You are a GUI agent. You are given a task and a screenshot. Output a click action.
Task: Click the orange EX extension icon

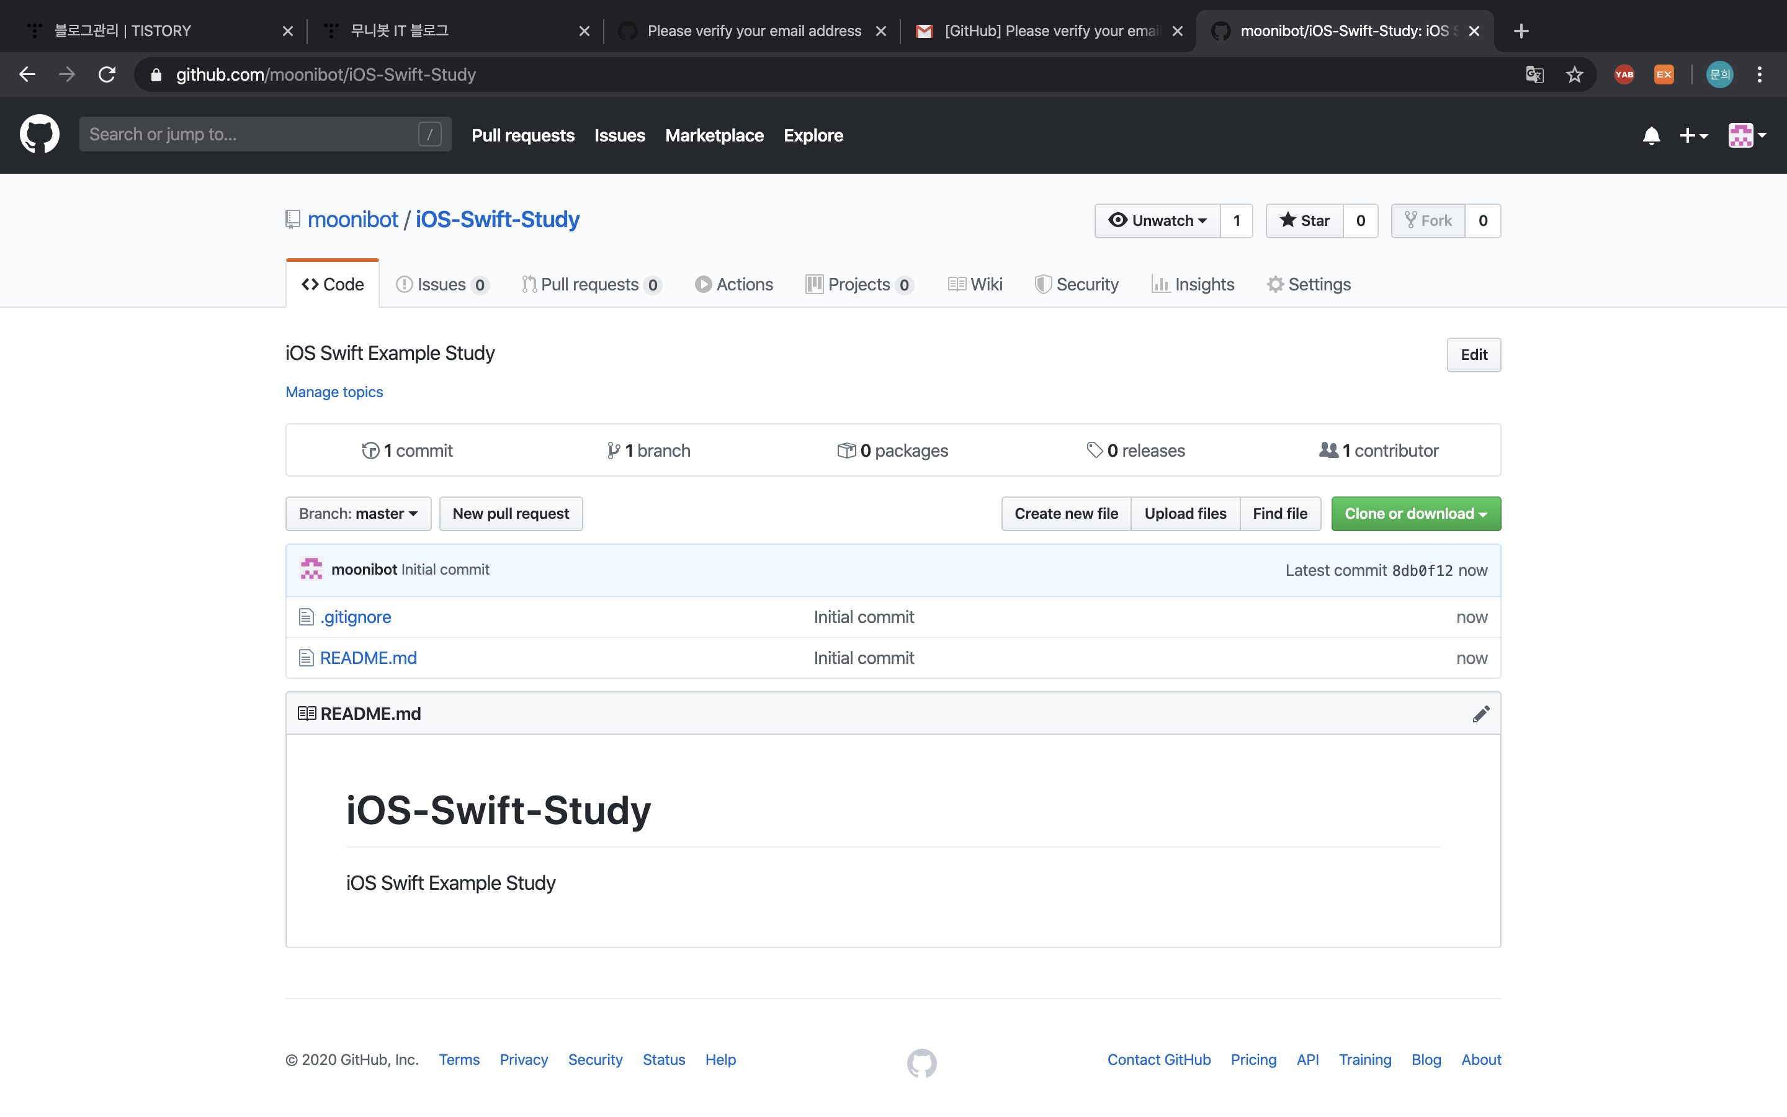coord(1664,74)
